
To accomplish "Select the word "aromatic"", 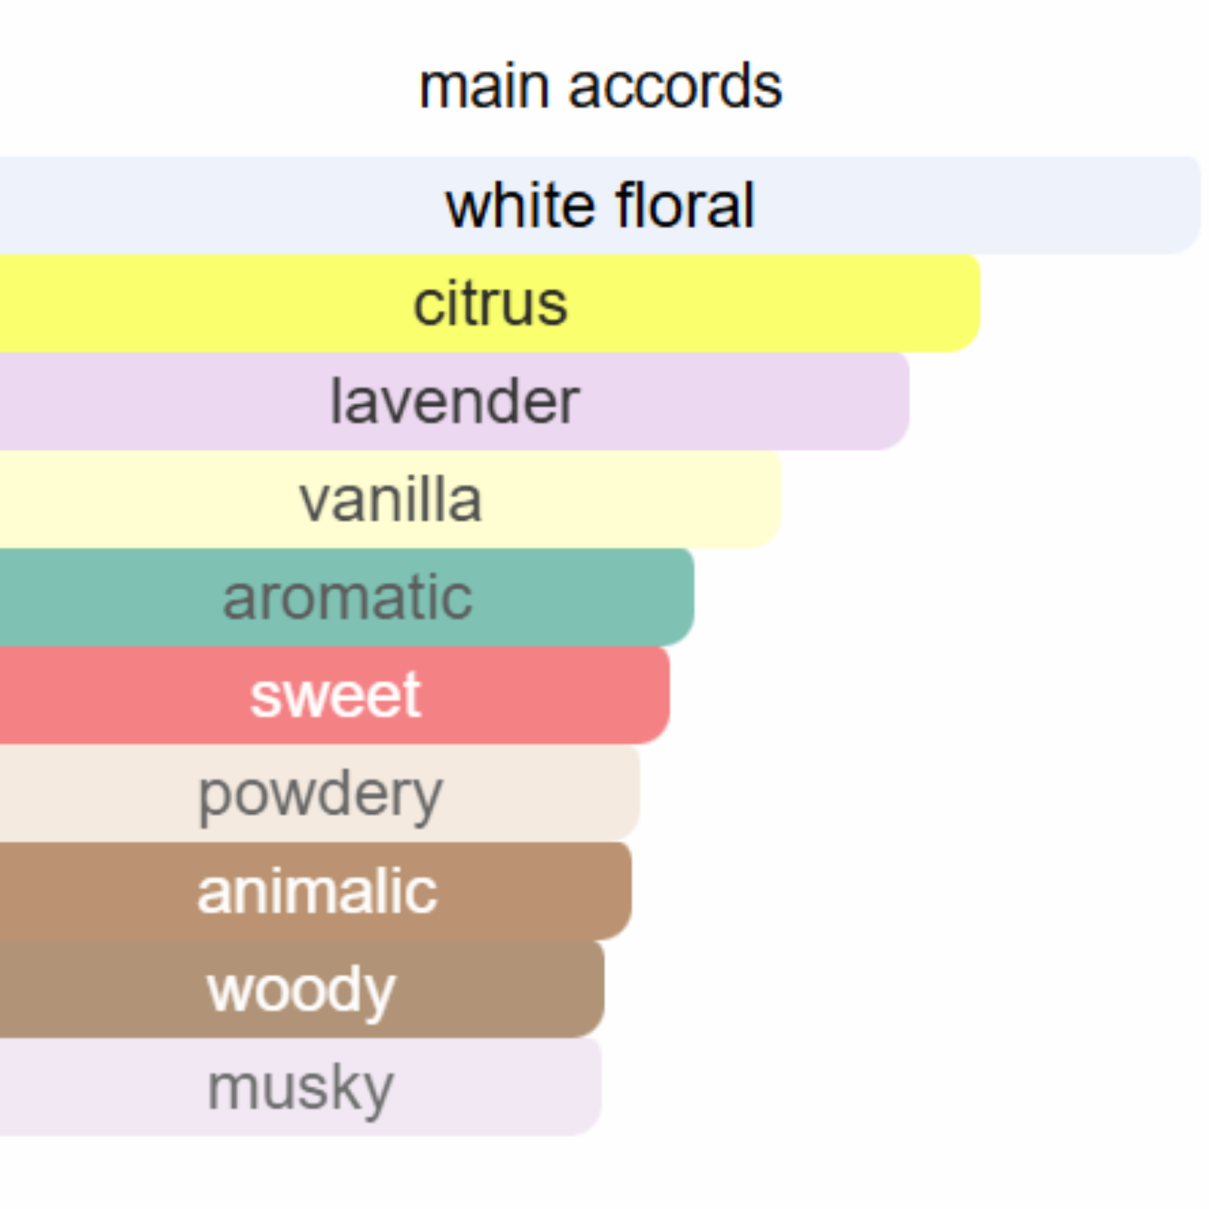I will pos(348,598).
